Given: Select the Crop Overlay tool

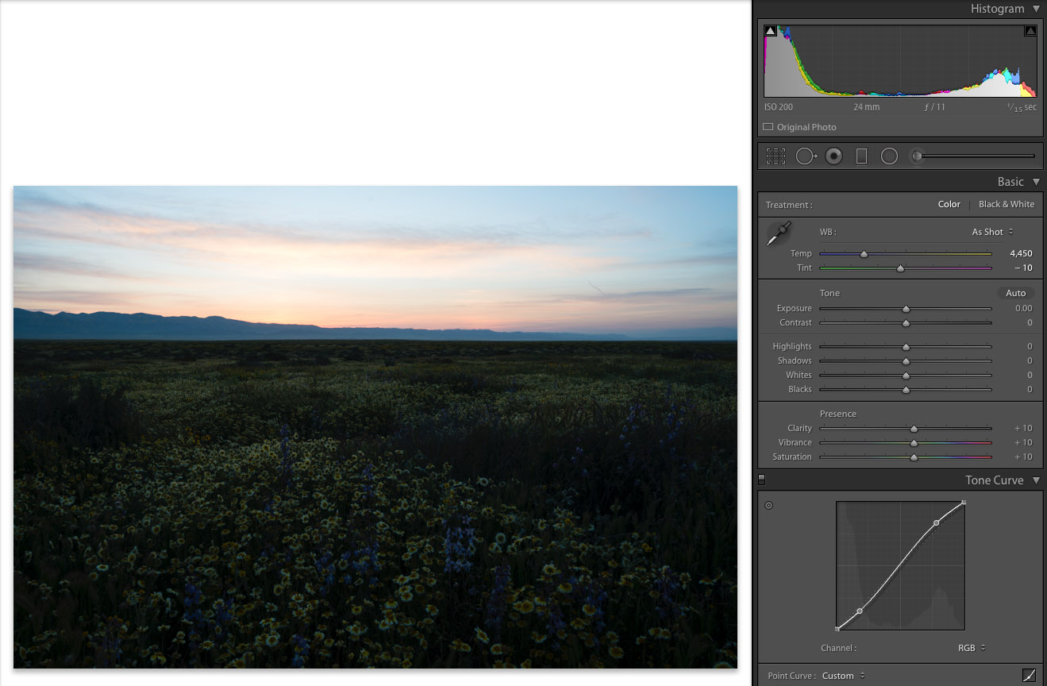Looking at the screenshot, I should pos(776,156).
